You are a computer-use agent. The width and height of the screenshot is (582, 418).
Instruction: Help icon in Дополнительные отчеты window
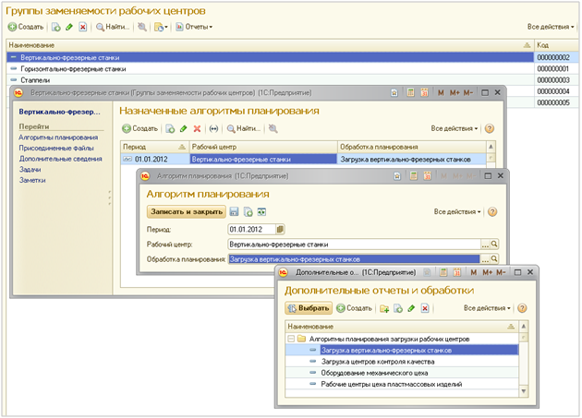(x=522, y=308)
